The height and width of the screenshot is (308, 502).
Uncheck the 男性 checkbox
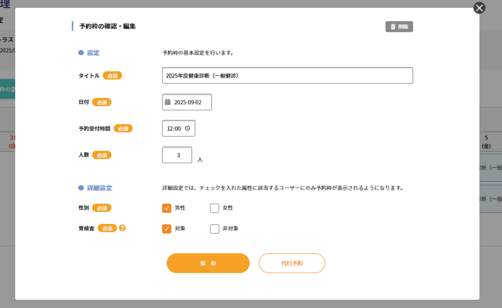tap(167, 208)
